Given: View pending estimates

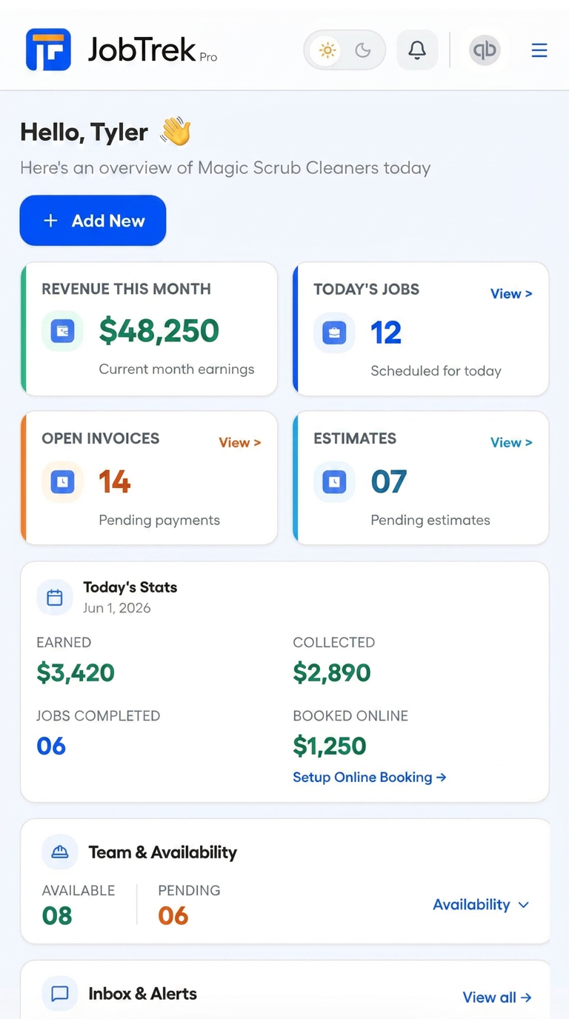Looking at the screenshot, I should [x=511, y=442].
